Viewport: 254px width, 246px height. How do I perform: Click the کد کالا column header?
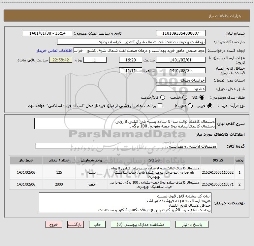click(x=218, y=160)
